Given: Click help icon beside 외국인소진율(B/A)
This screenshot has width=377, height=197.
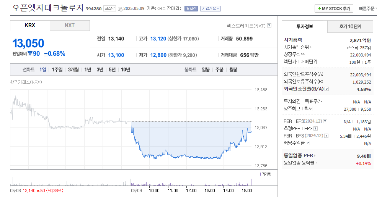Looking at the screenshot, I should coord(326,89).
